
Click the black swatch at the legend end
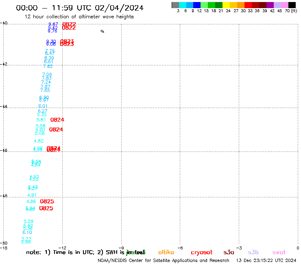292,5
